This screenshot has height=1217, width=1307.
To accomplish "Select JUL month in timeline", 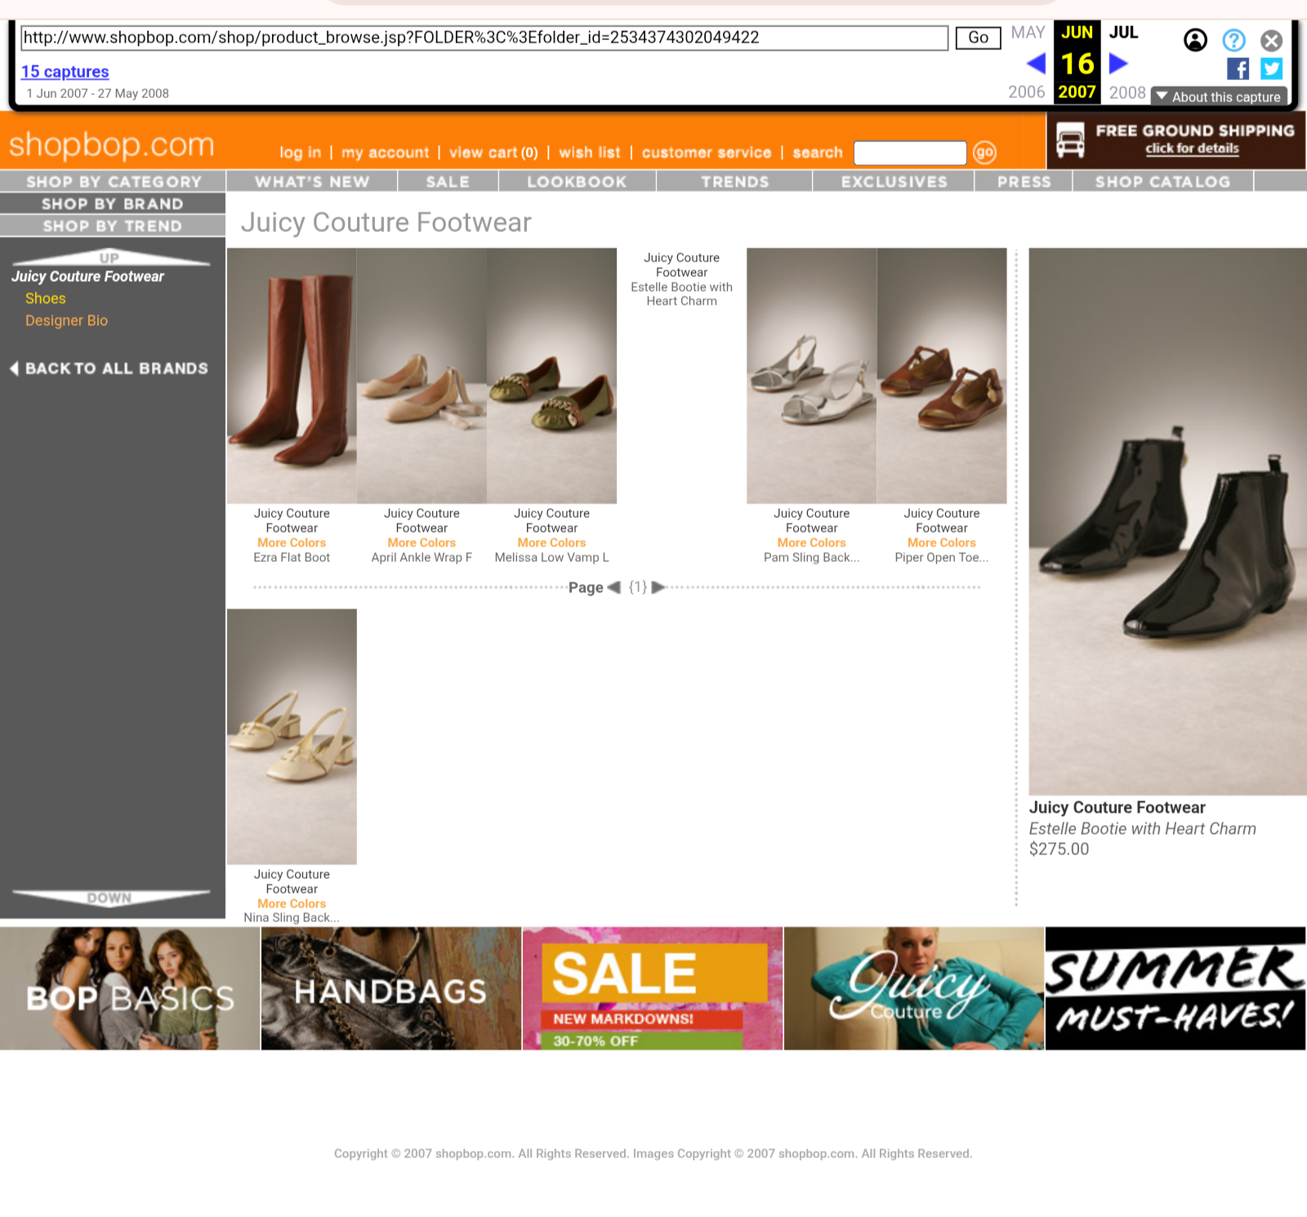I will pyautogui.click(x=1123, y=33).
